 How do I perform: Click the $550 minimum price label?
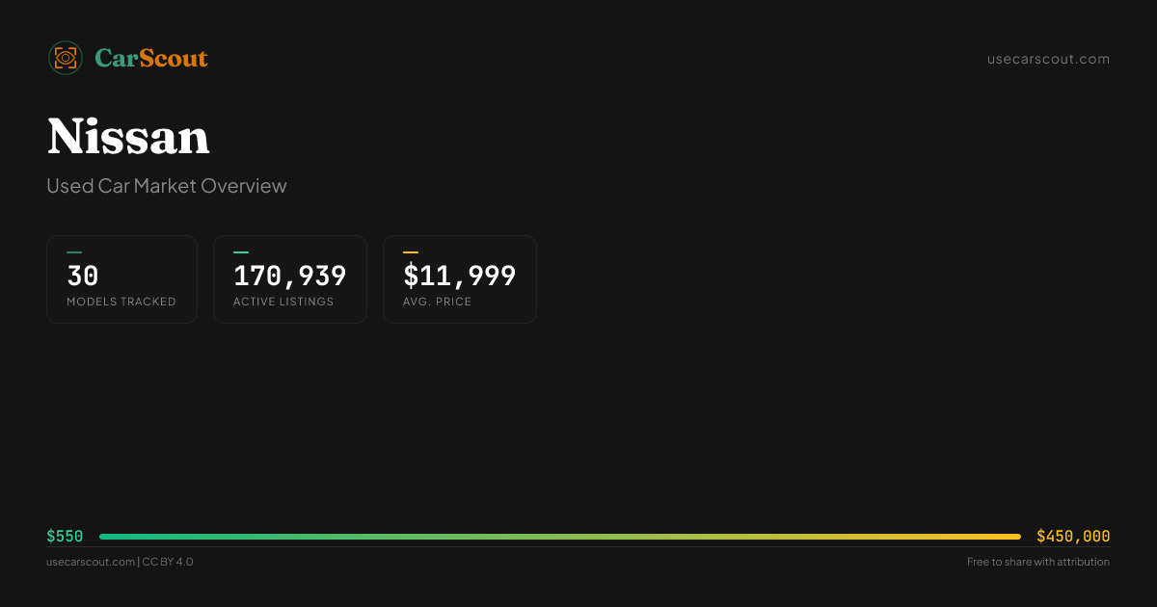65,537
